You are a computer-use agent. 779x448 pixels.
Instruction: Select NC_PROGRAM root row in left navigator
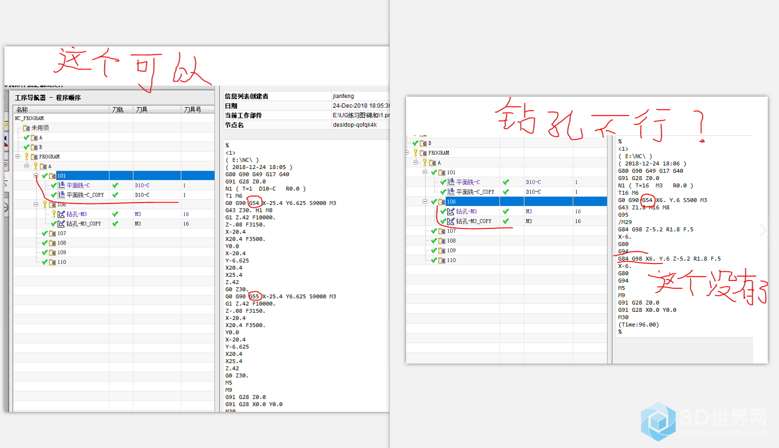(x=114, y=118)
